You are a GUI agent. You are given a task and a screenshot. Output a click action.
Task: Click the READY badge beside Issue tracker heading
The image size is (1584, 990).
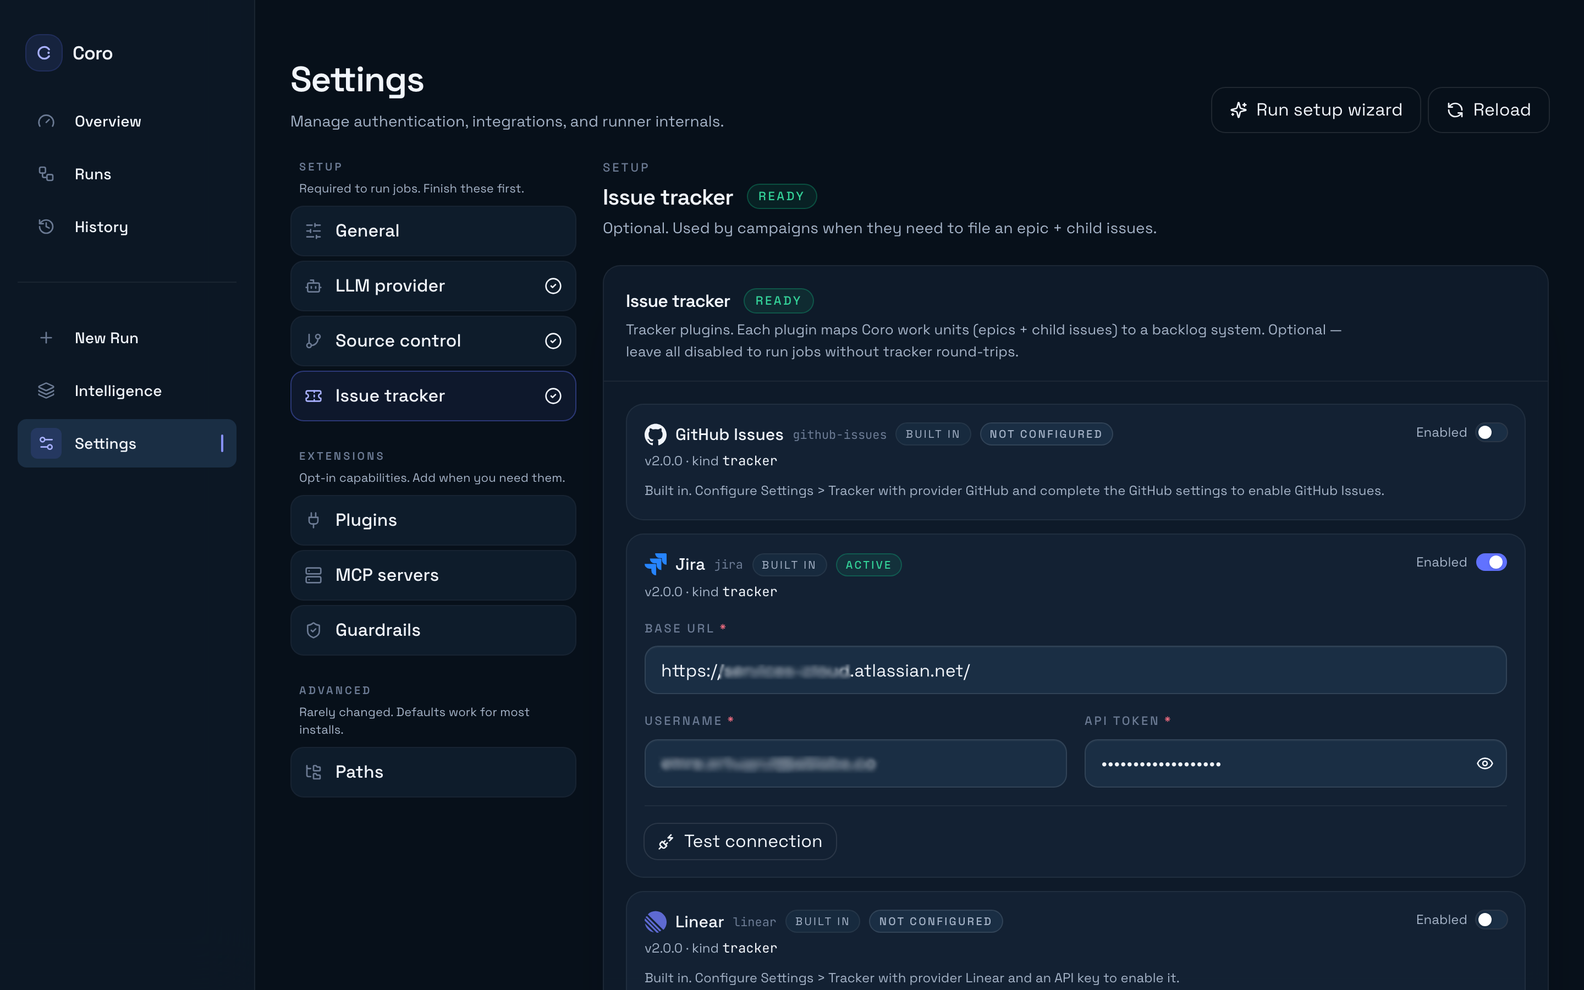point(782,196)
